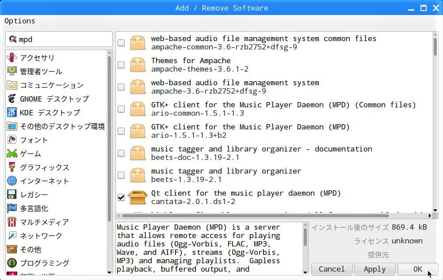Click the Apply button
The width and height of the screenshot is (443, 280).
point(374,269)
